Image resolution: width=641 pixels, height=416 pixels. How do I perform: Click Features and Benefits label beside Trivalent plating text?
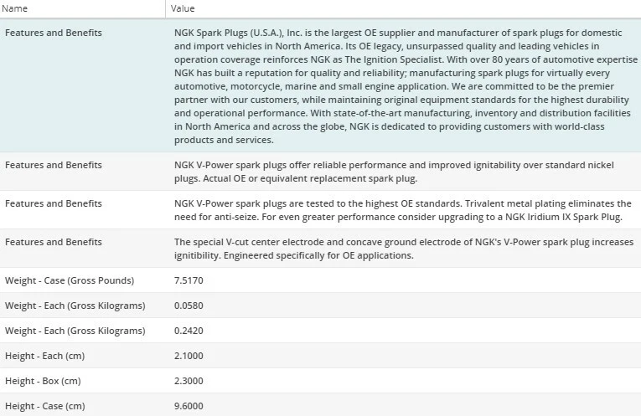point(54,203)
